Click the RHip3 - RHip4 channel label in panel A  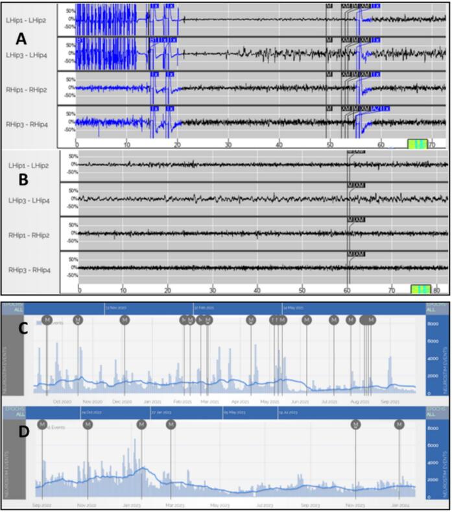(27, 125)
